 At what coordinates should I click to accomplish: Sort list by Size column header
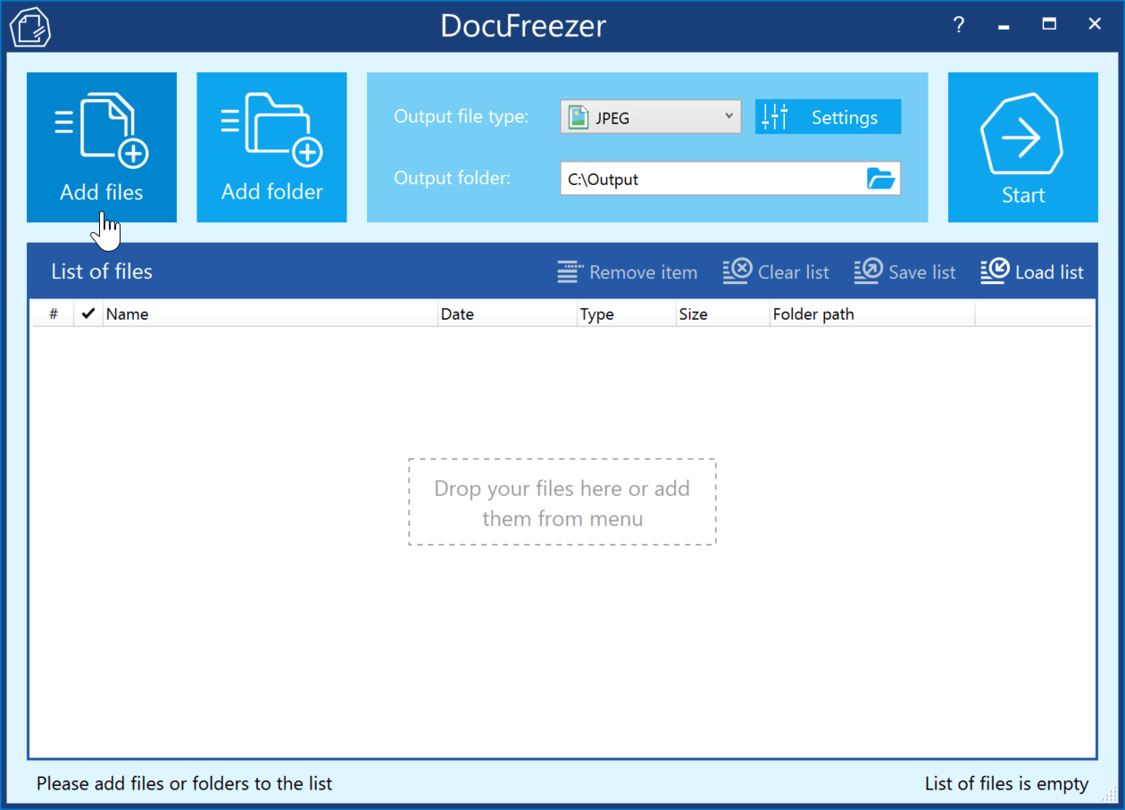722,314
